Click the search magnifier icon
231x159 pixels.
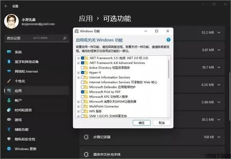(65, 38)
